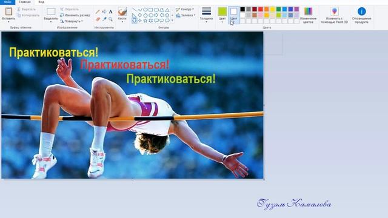Pick the red color swatch

click(x=261, y=9)
